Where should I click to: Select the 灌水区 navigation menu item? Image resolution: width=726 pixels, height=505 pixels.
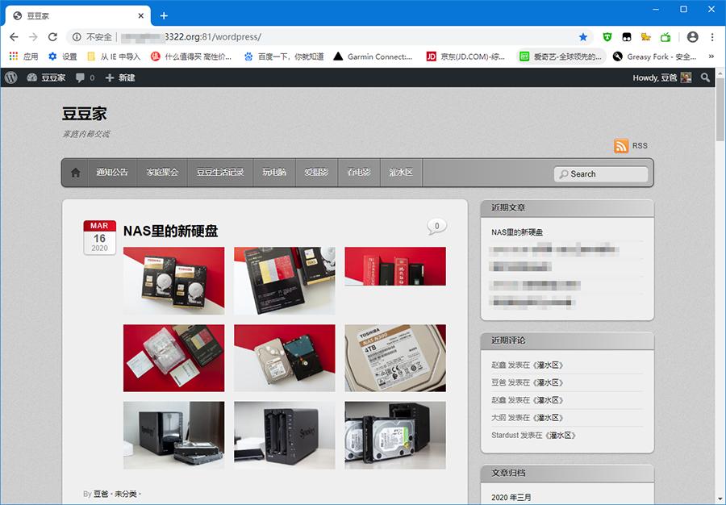401,172
